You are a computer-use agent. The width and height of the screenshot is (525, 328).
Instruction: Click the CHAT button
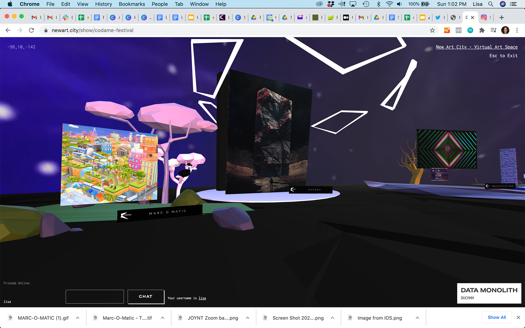tap(146, 297)
